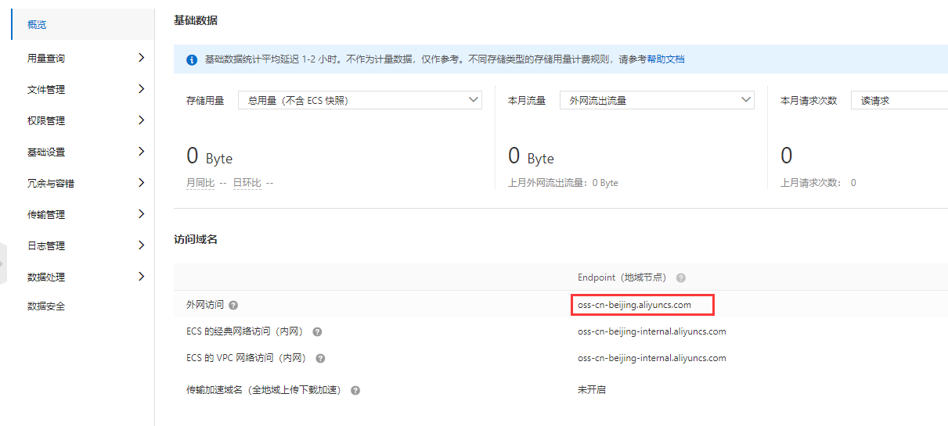Open the 本月请求次数 dropdown 读请求
The width and height of the screenshot is (948, 426).
click(x=899, y=100)
